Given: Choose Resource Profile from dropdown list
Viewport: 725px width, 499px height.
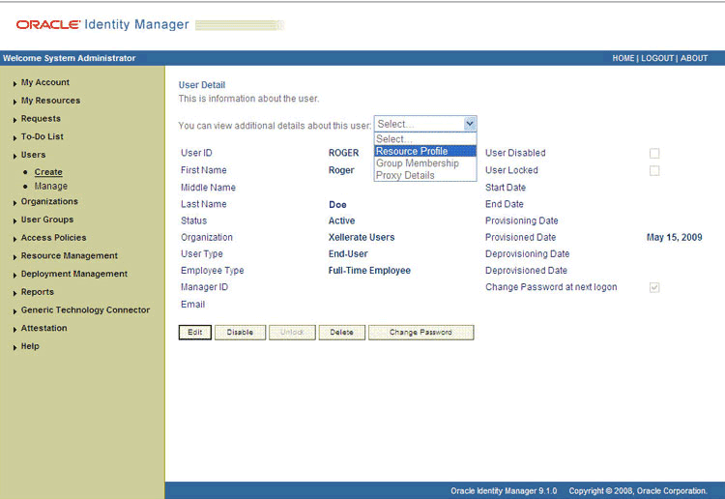Looking at the screenshot, I should (x=425, y=151).
